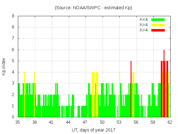Click the NOAA/SWPC source title text
179x134 pixels.
93,8
